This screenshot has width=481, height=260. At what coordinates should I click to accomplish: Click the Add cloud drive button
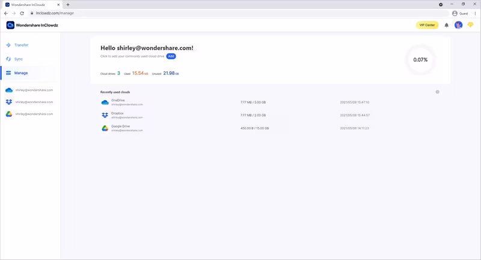pos(171,56)
